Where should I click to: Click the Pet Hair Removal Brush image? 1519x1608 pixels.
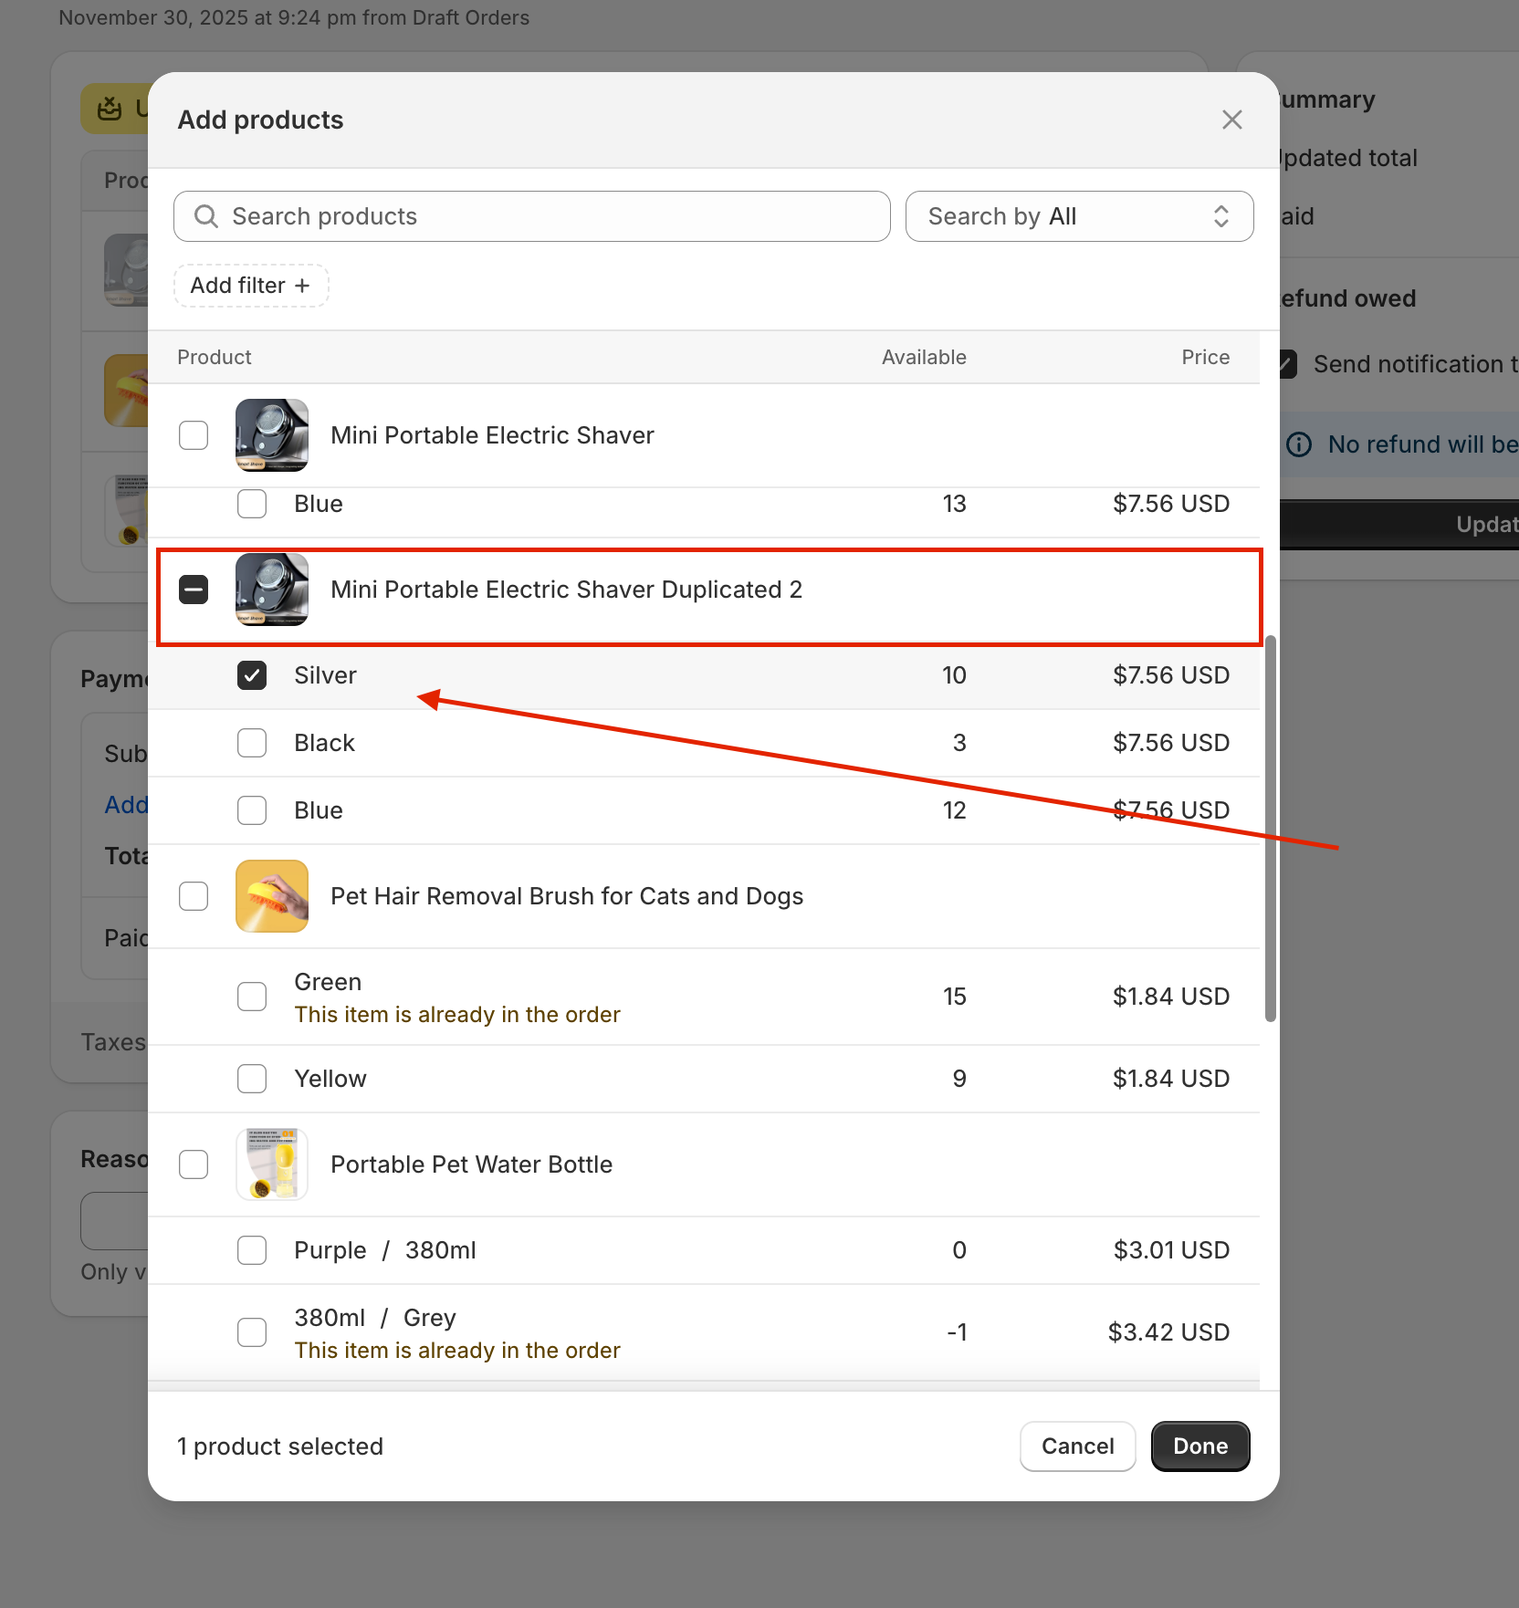[x=272, y=896]
